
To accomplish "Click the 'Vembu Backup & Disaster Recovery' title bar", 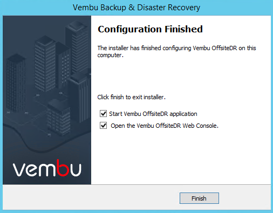I will point(136,8).
